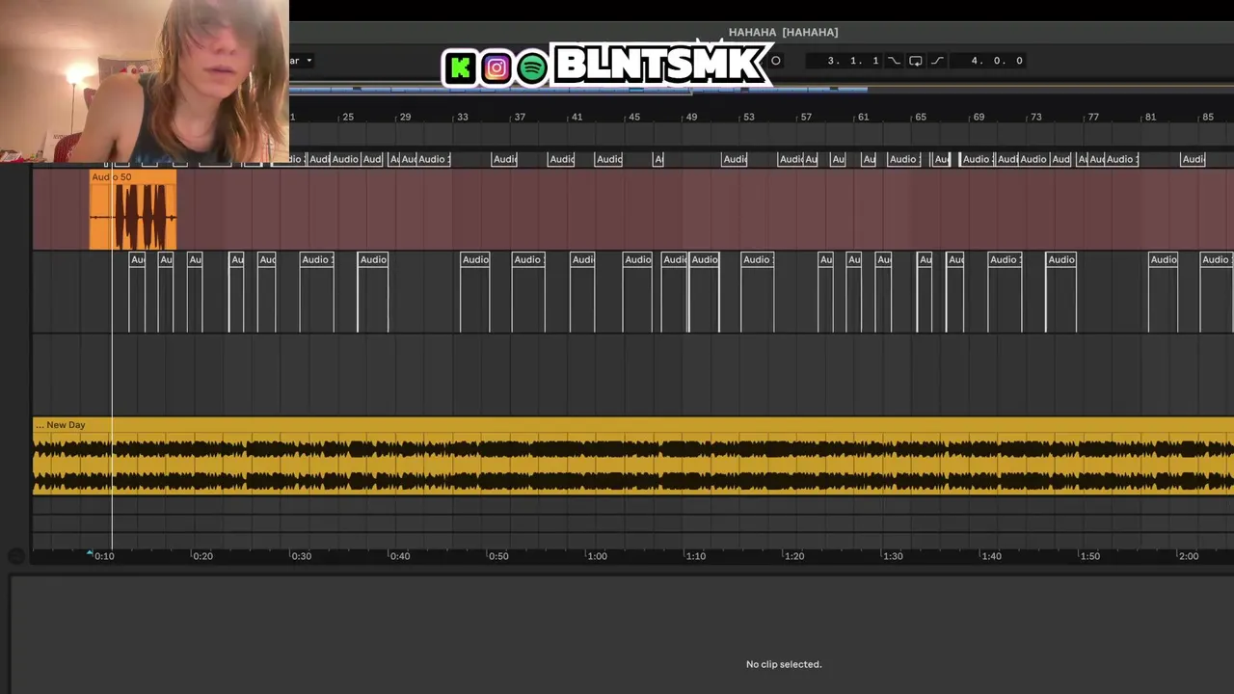Click the arrangement record button
Screen dimensions: 1234x694
pyautogui.click(x=775, y=61)
